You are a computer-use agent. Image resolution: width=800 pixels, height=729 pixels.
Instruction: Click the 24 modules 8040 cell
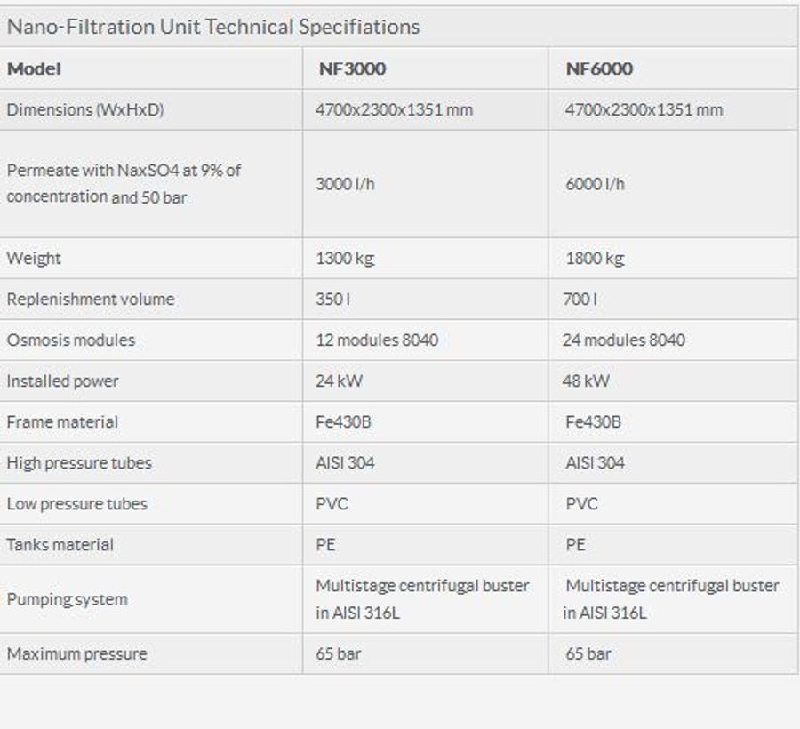tap(624, 340)
